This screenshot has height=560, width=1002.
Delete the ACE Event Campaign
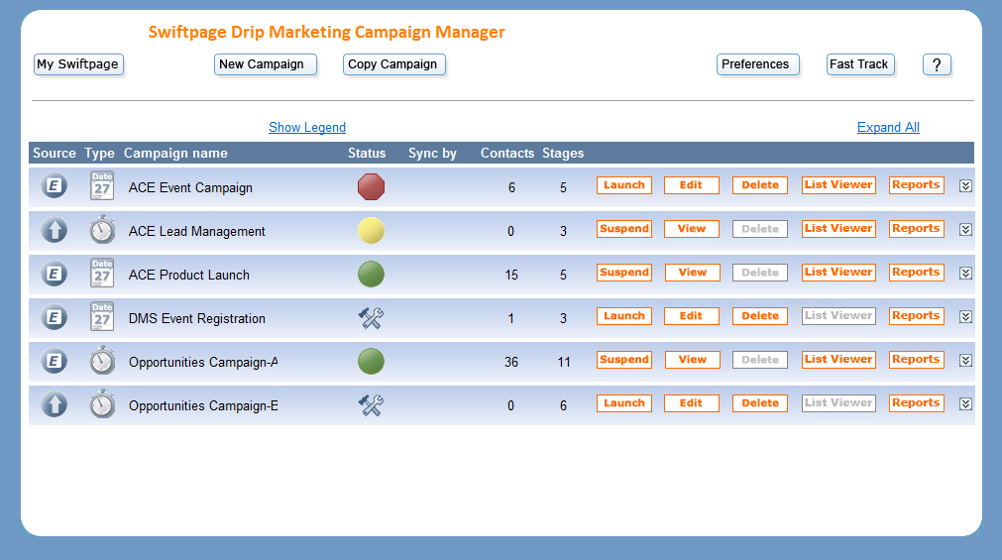point(760,185)
